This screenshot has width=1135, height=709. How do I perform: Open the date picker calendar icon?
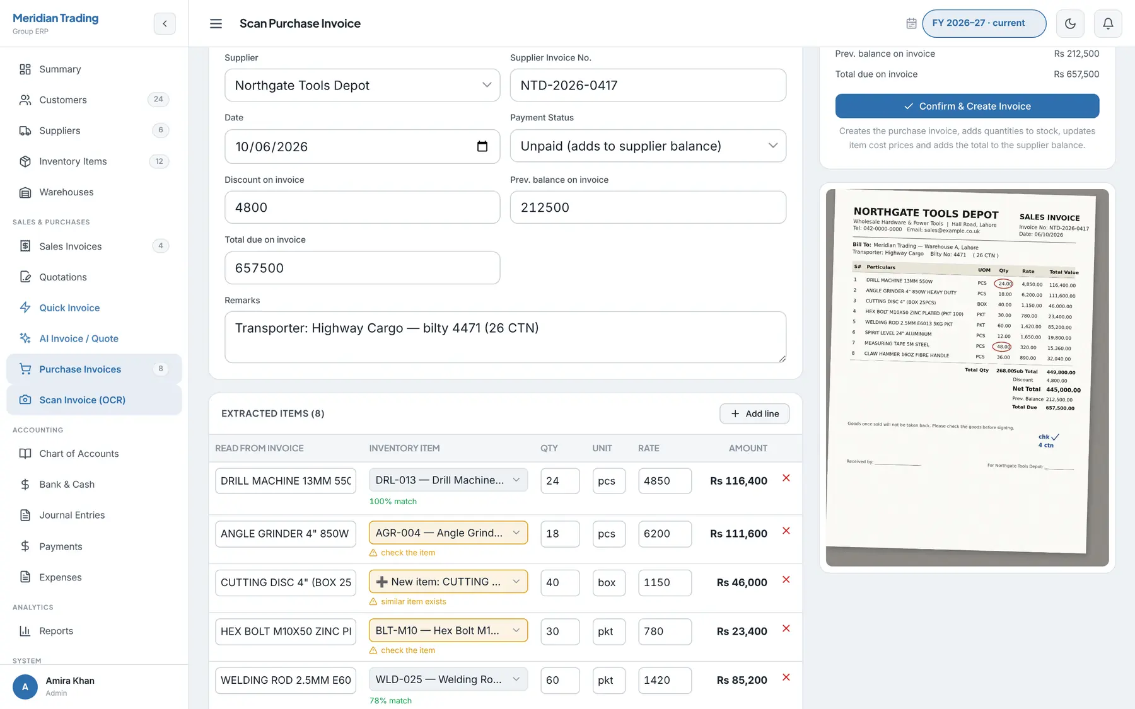tap(482, 146)
